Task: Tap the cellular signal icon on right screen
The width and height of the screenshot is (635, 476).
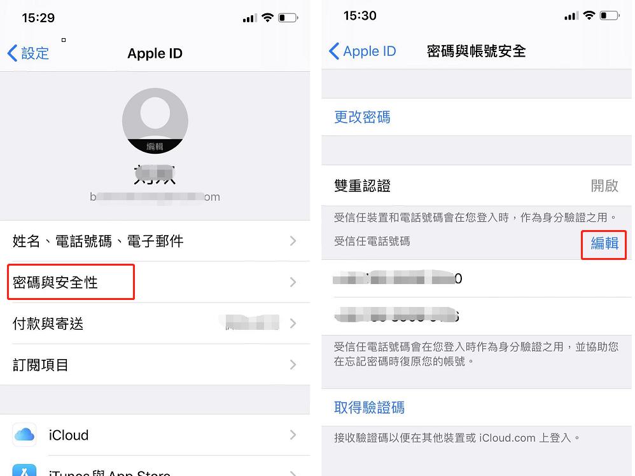Action: tap(571, 16)
